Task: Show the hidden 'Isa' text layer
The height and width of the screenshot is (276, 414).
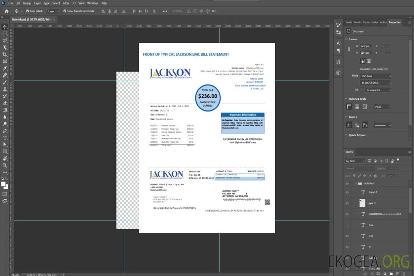Action: 347,225
